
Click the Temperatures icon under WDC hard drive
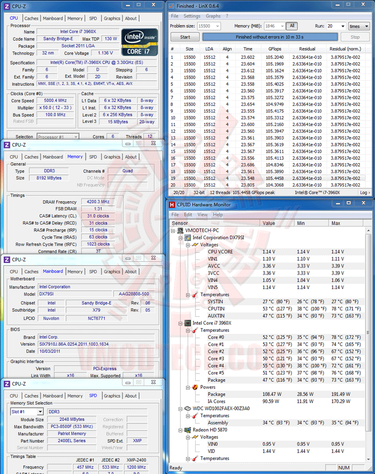195,416
